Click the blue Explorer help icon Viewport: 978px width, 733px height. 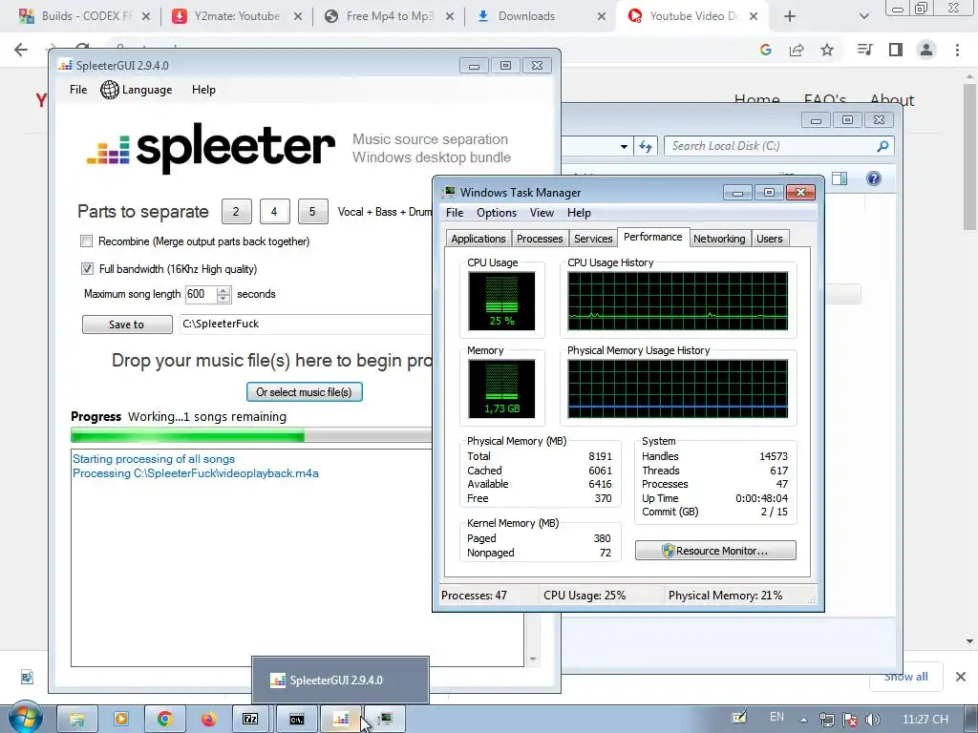pyautogui.click(x=874, y=178)
